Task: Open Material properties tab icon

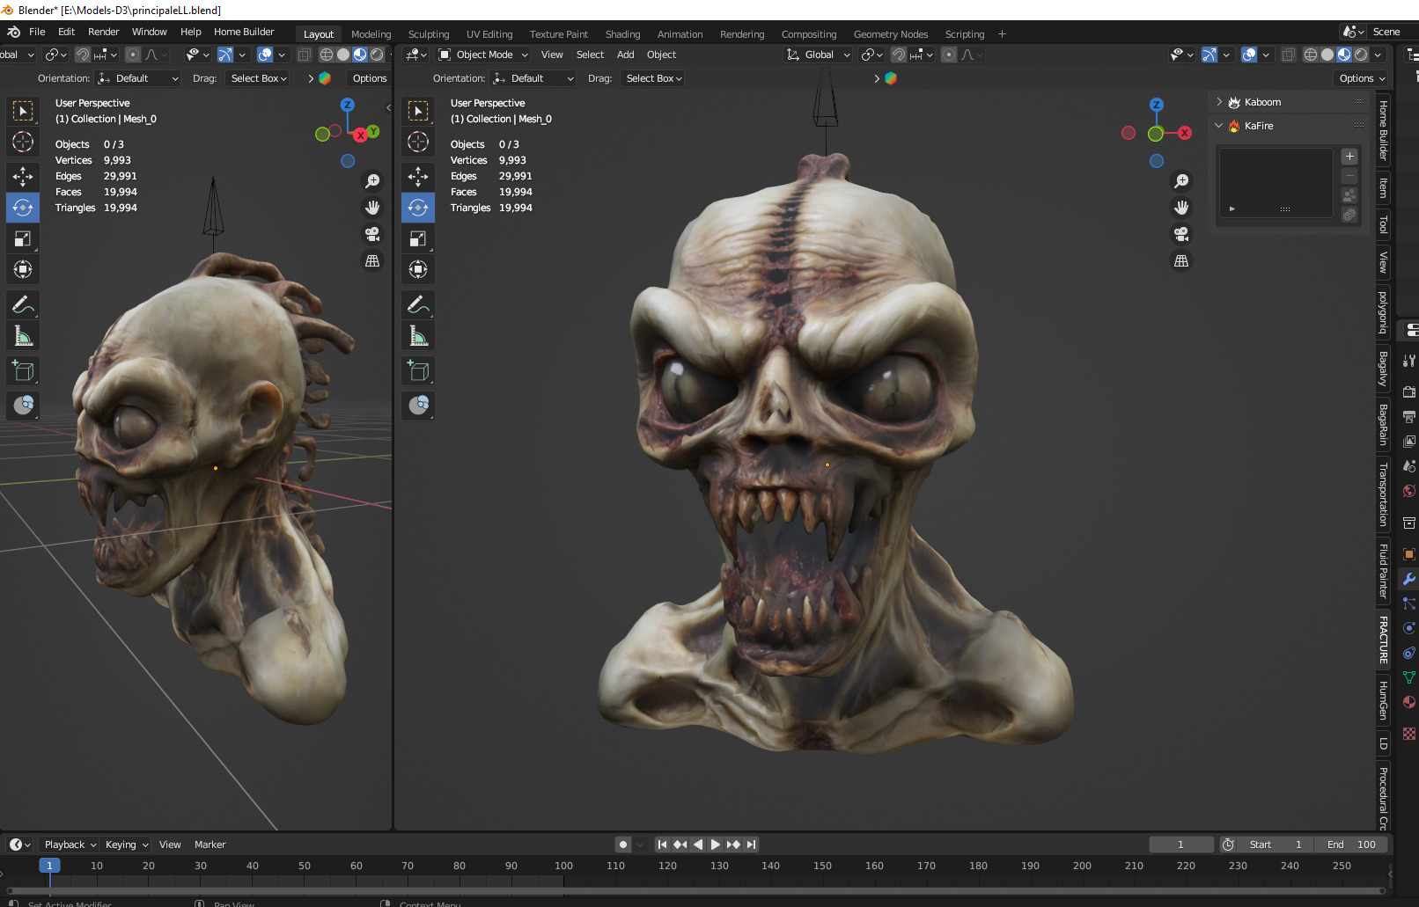Action: pyautogui.click(x=1408, y=702)
